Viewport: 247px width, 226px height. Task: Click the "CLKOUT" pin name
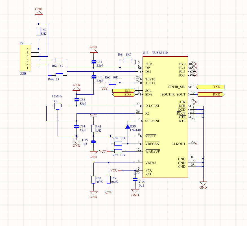pos(178,144)
